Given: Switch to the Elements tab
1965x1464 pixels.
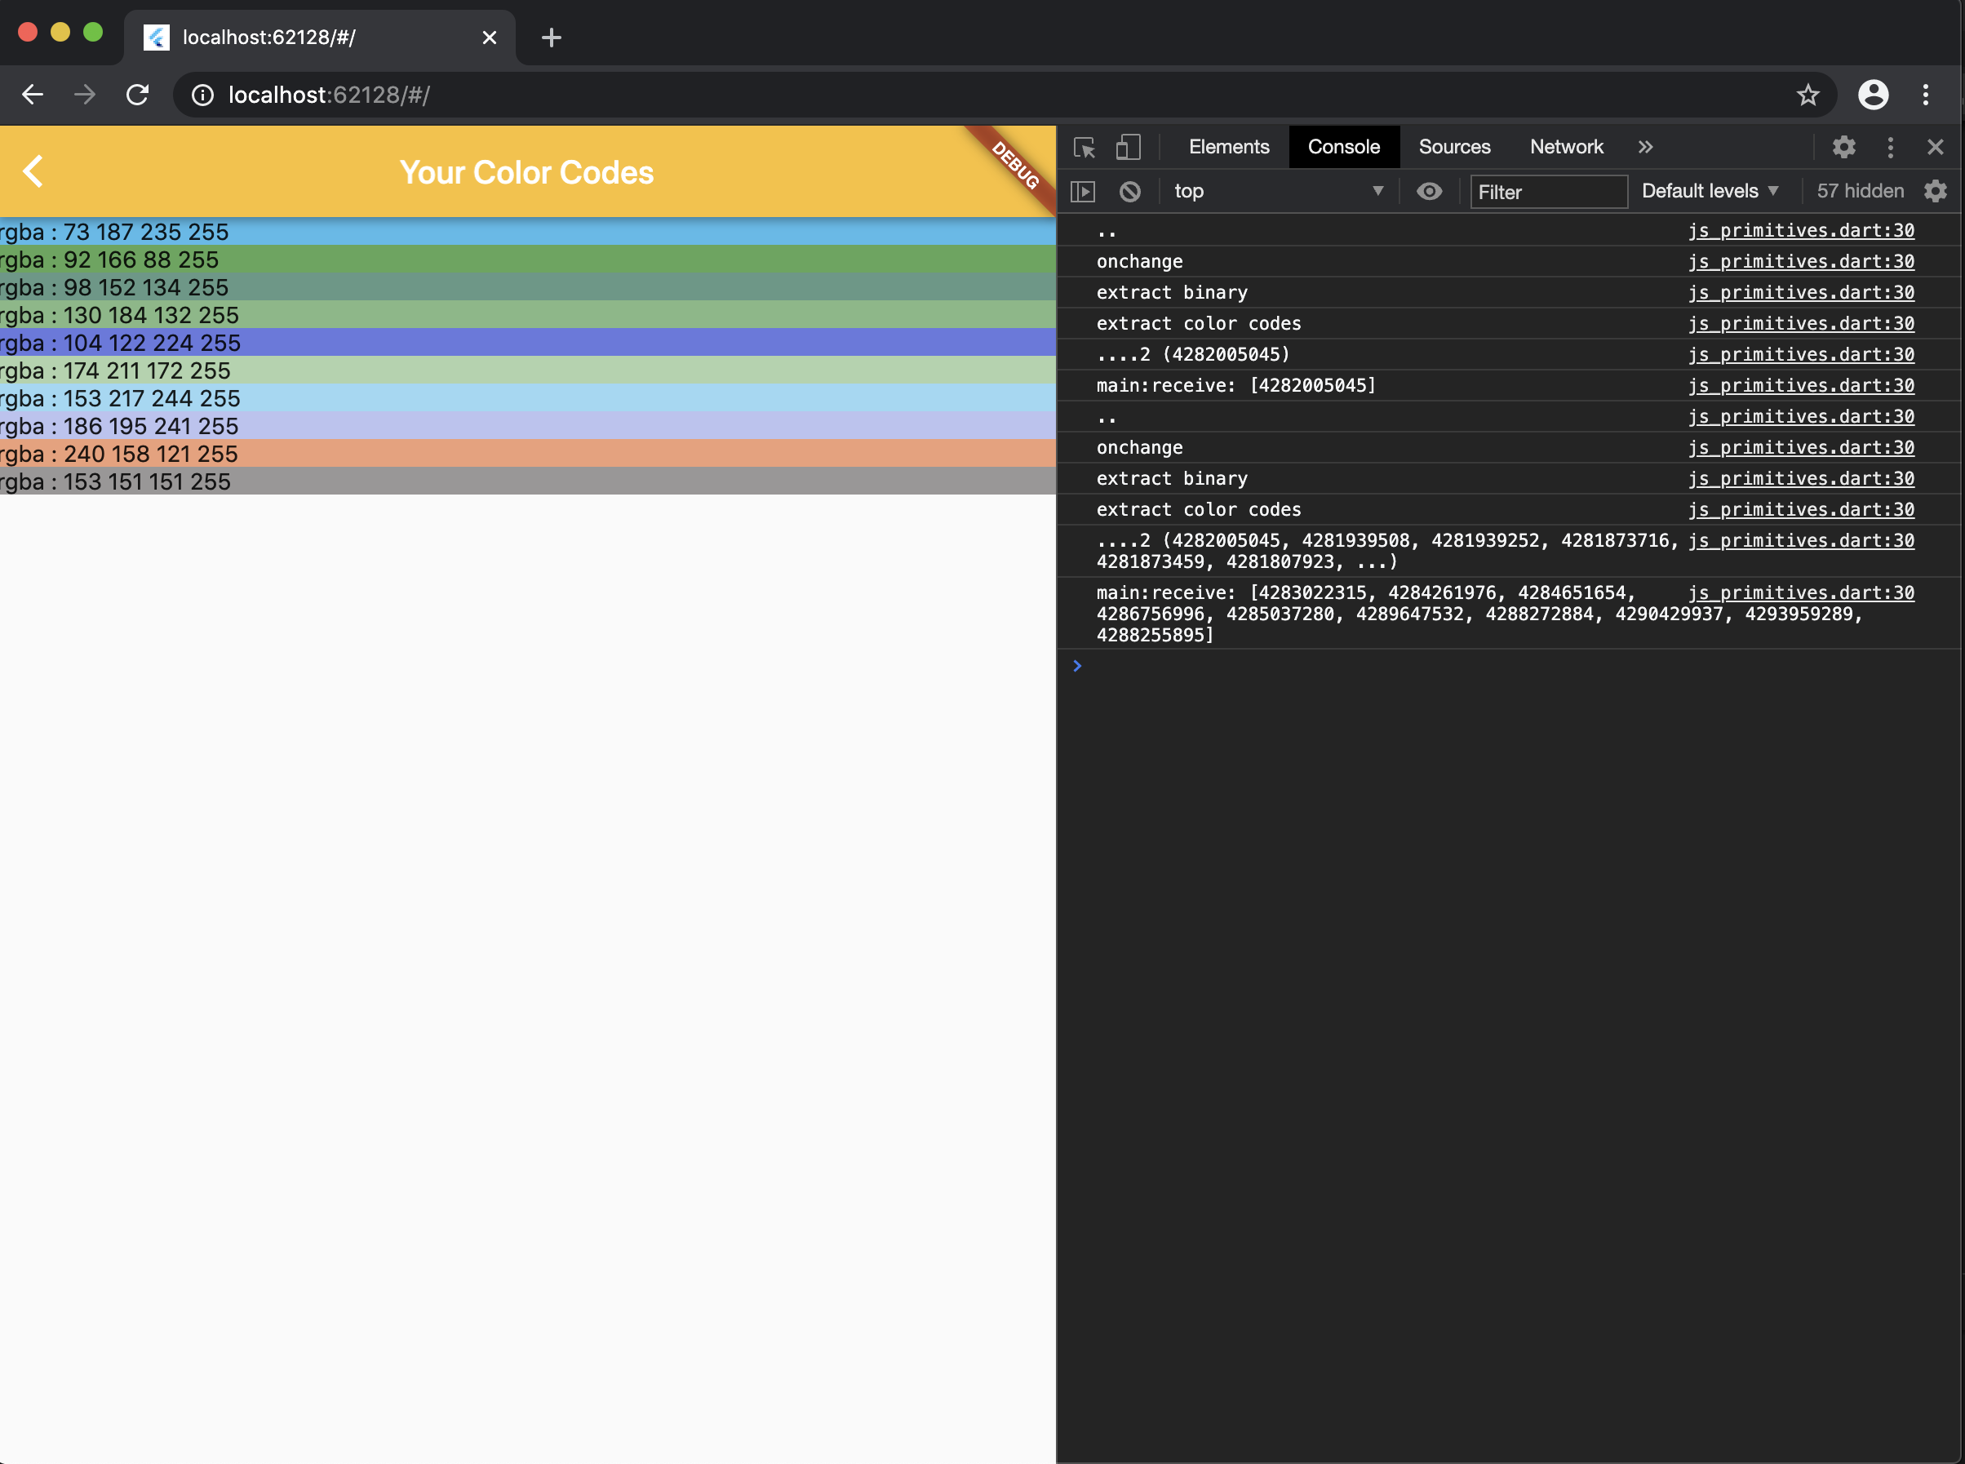Looking at the screenshot, I should point(1228,147).
